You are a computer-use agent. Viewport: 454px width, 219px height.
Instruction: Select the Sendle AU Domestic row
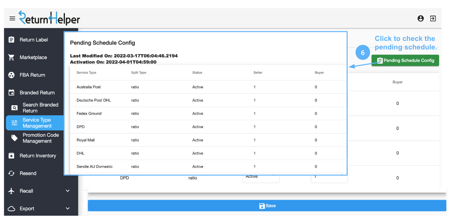coord(208,167)
